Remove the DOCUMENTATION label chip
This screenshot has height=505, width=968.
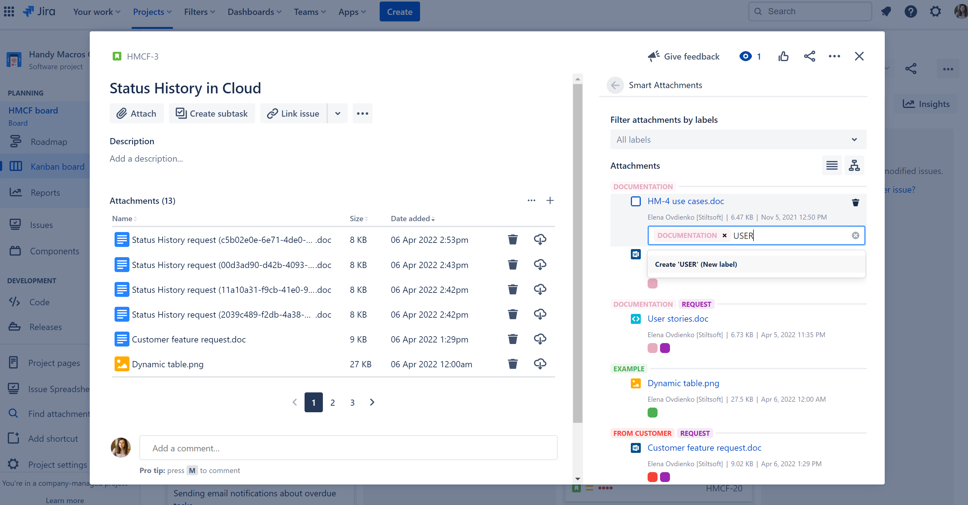(x=725, y=235)
